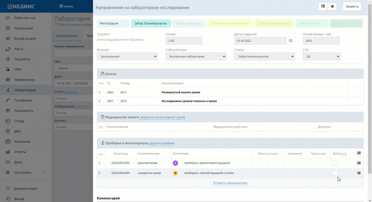Open the Лаборатория dropdown showing Внутренняя лаборатория
The height and width of the screenshot is (202, 372).
pos(196,56)
